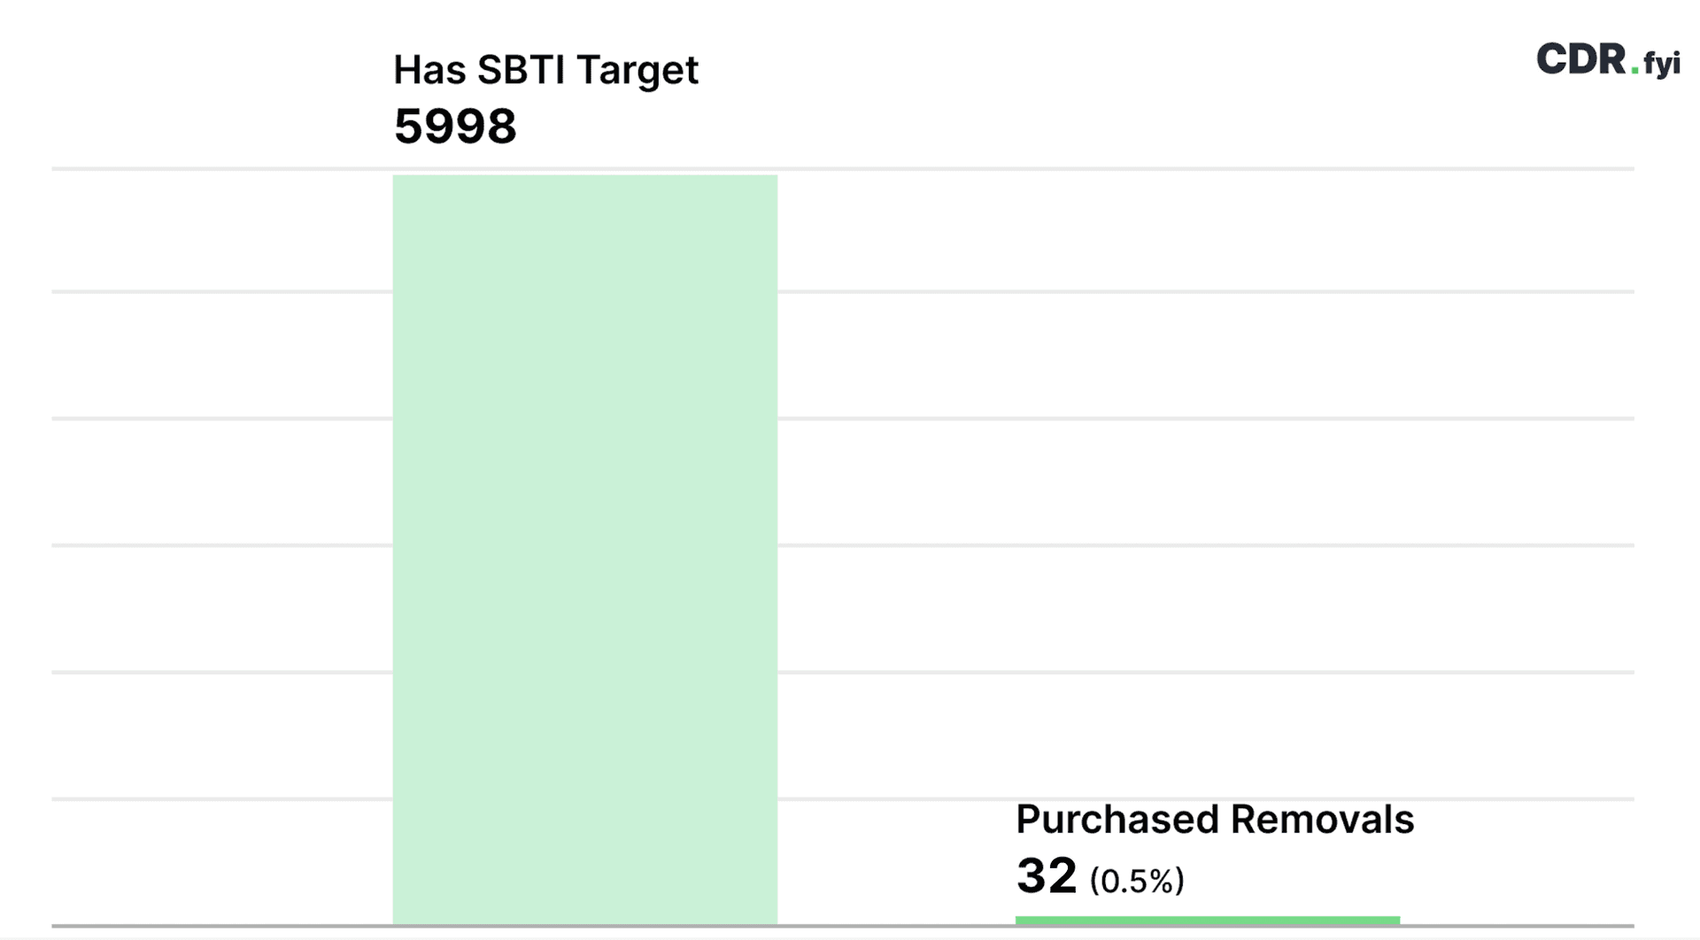Click the 'Purchased Removals' label

pyautogui.click(x=1214, y=820)
